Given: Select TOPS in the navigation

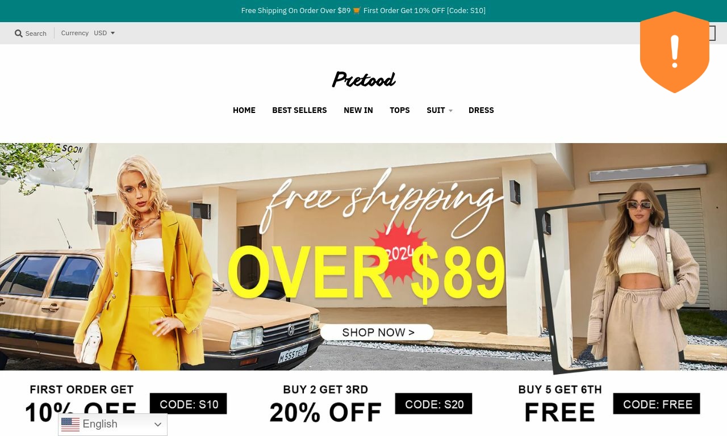Looking at the screenshot, I should click(x=400, y=110).
